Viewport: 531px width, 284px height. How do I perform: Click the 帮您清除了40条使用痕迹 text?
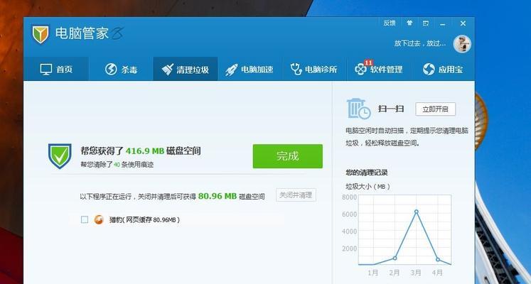tap(117, 165)
